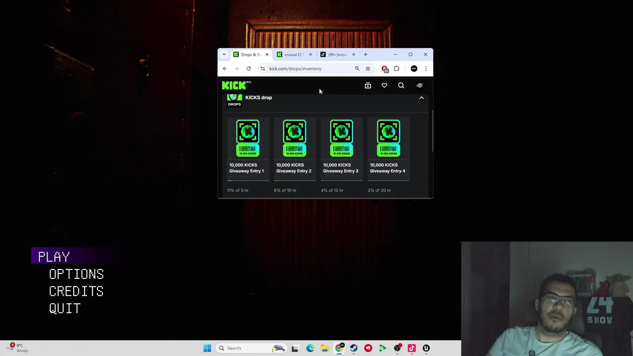The width and height of the screenshot is (633, 356).
Task: Open the Chrome tab search dropdown
Action: tap(224, 54)
